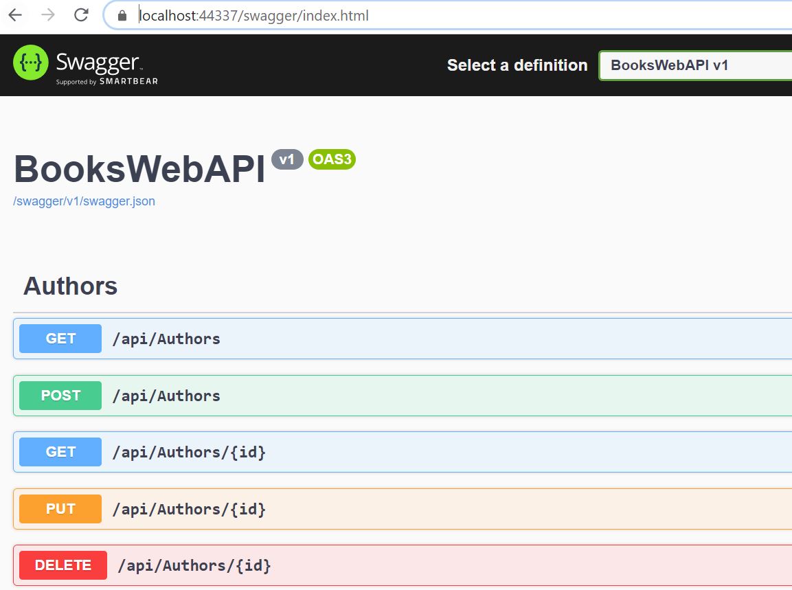This screenshot has height=590, width=792.
Task: Click the padlock site security icon
Action: tap(122, 16)
